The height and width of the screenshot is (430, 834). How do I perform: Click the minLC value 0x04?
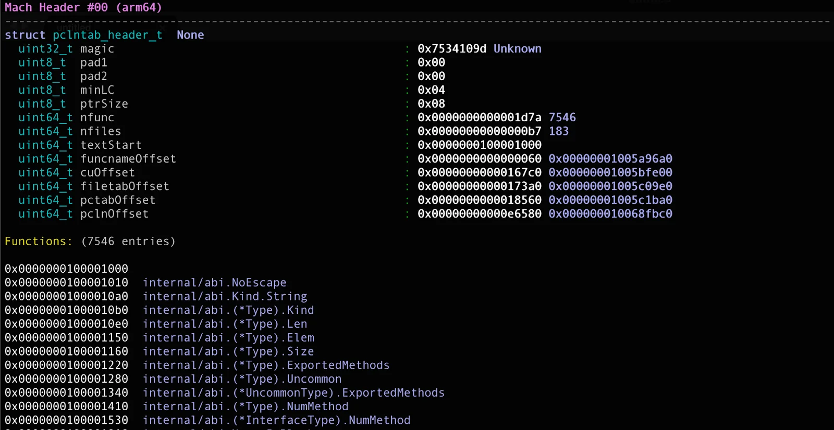coord(432,90)
